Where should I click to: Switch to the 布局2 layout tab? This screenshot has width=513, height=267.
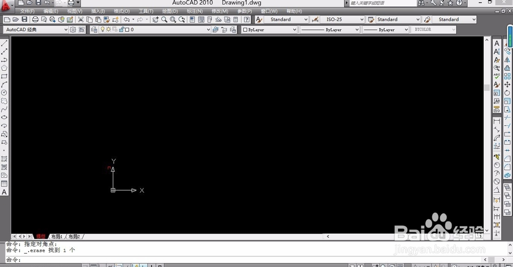[x=74, y=236]
